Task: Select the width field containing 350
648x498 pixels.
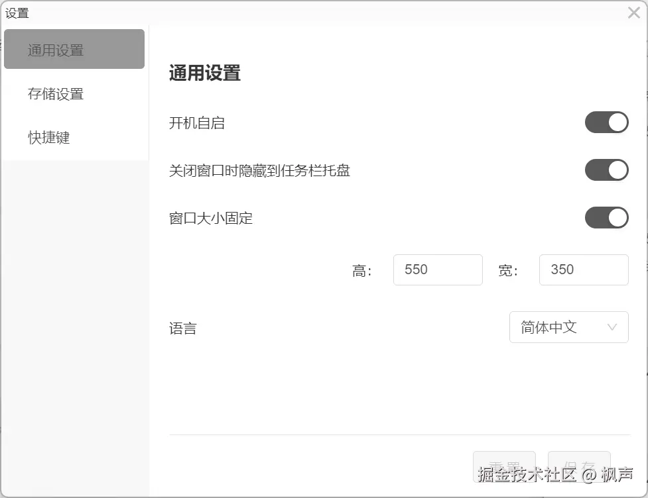Action: point(583,270)
